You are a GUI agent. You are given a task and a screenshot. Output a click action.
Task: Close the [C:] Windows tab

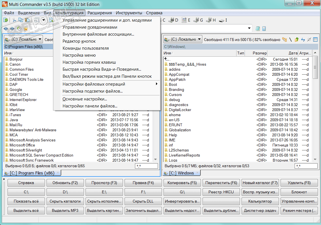(x=197, y=173)
